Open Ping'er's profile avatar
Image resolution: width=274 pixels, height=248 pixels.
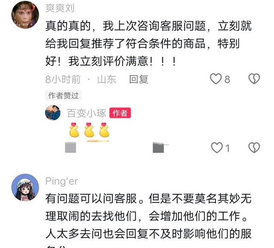[25, 187]
